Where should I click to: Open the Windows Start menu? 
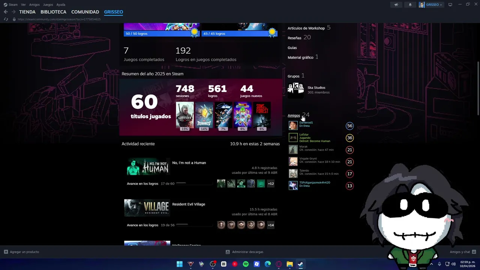(x=180, y=264)
